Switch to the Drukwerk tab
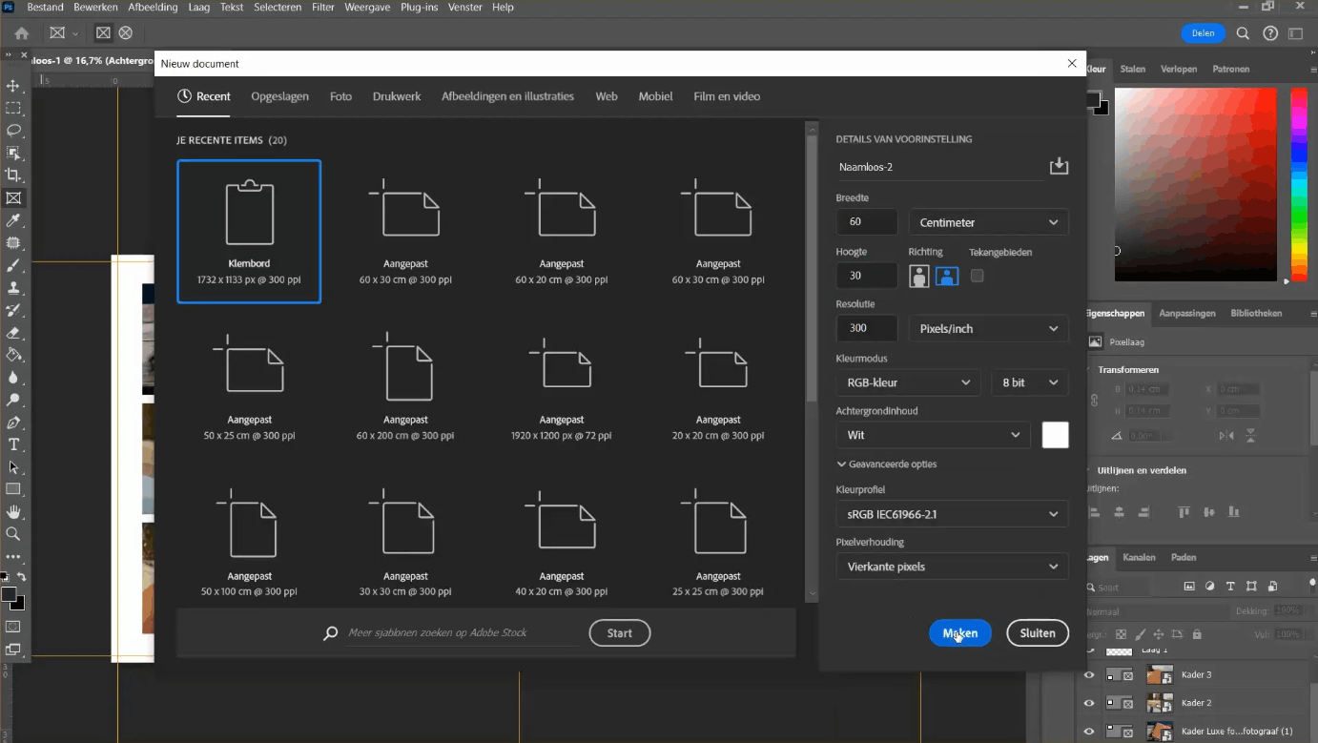The height and width of the screenshot is (743, 1318). coord(397,96)
